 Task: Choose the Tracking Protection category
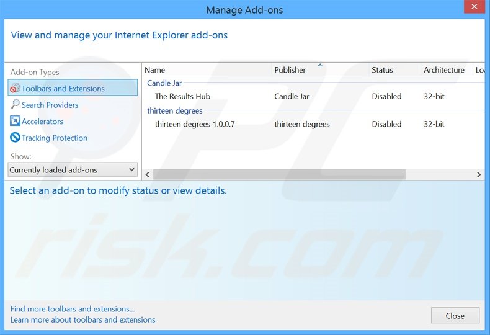point(55,138)
